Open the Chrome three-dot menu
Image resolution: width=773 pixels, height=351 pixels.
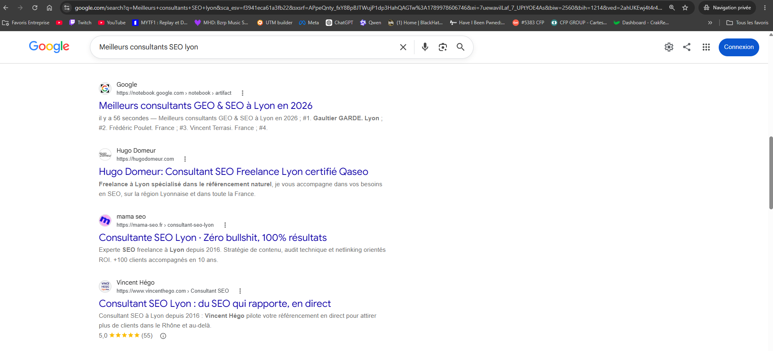(765, 8)
